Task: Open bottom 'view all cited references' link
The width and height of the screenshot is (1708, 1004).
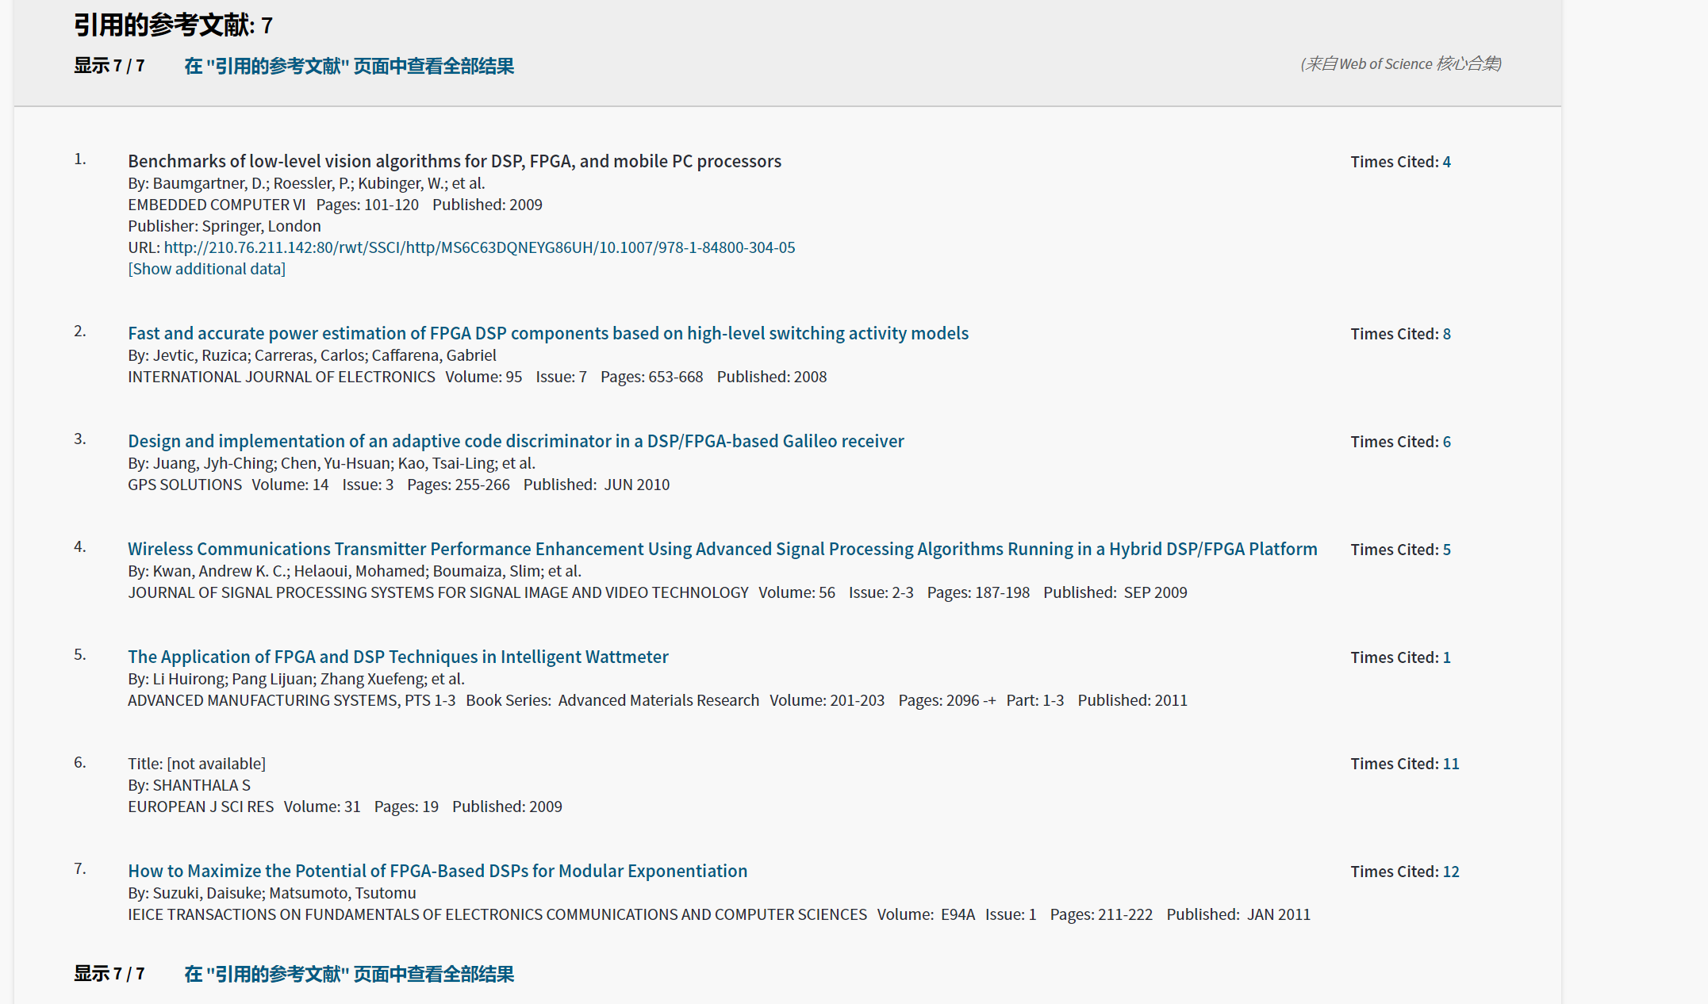Action: (349, 974)
